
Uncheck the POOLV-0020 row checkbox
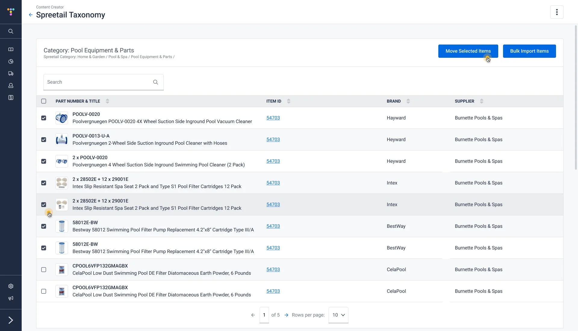coord(44,118)
